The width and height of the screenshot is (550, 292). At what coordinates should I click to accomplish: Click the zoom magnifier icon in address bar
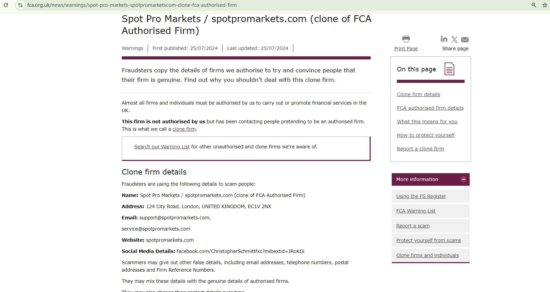(534, 5)
